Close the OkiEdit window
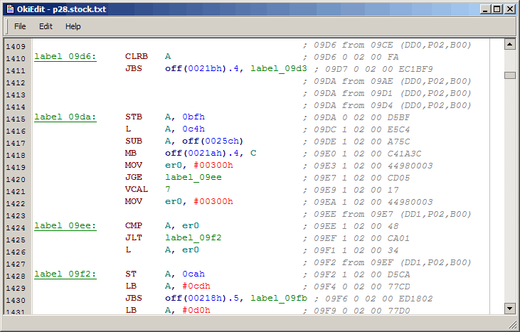The width and height of the screenshot is (520, 332). (x=510, y=9)
